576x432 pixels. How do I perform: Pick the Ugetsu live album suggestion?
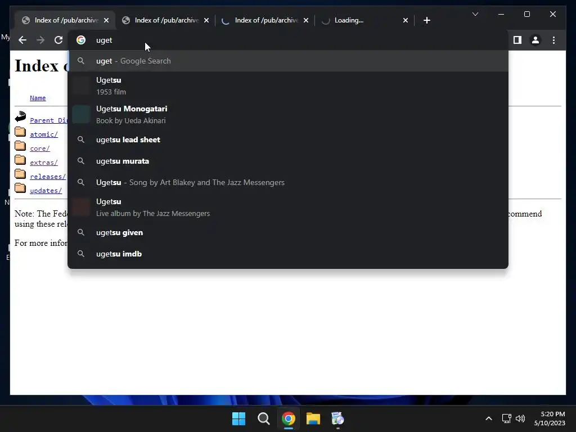(x=288, y=207)
